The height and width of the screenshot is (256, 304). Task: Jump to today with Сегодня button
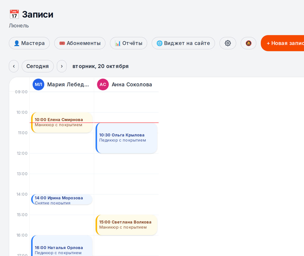point(37,66)
